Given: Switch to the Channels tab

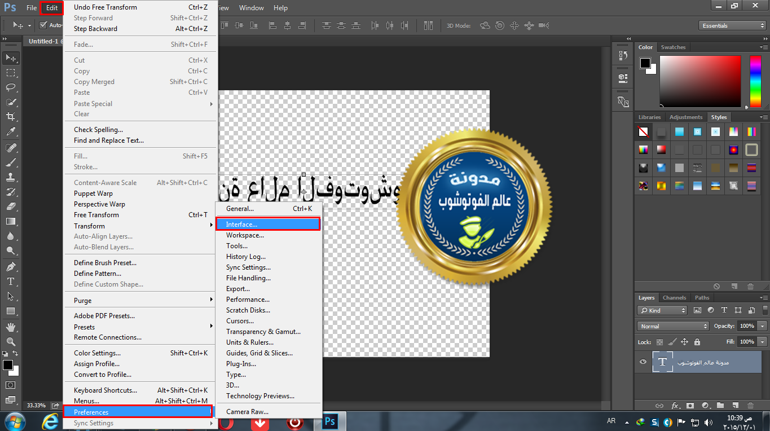Looking at the screenshot, I should [x=674, y=298].
